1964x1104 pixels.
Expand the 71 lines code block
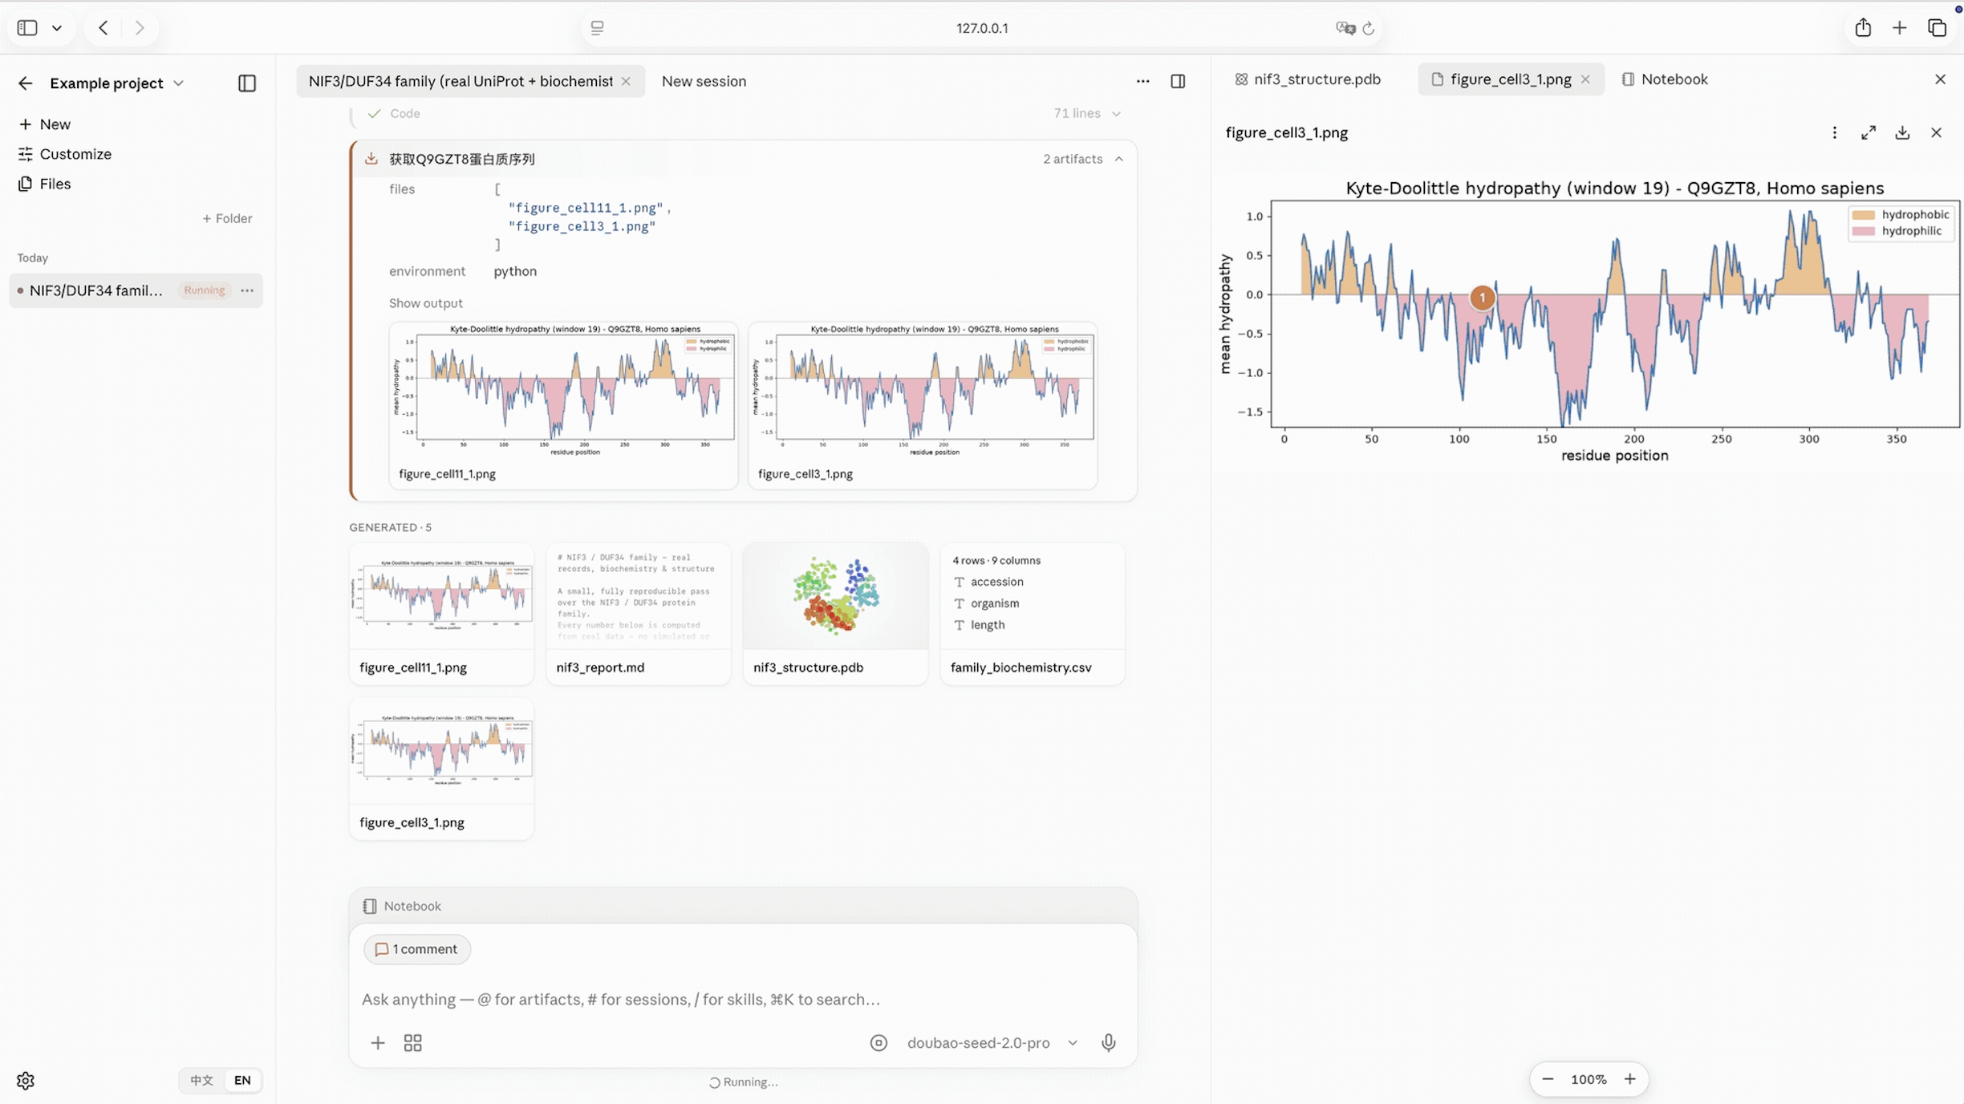(1087, 114)
